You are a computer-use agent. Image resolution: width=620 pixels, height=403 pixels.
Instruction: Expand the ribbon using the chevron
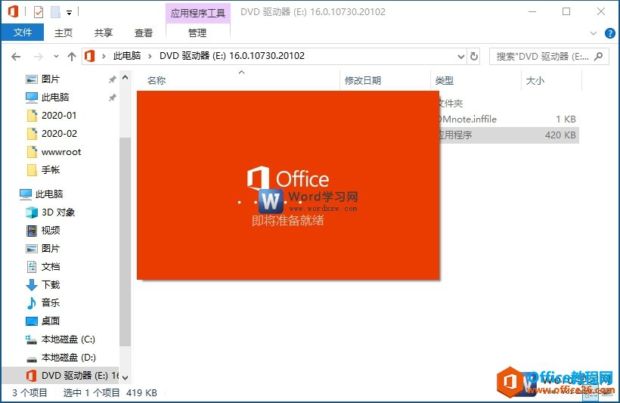[x=594, y=33]
